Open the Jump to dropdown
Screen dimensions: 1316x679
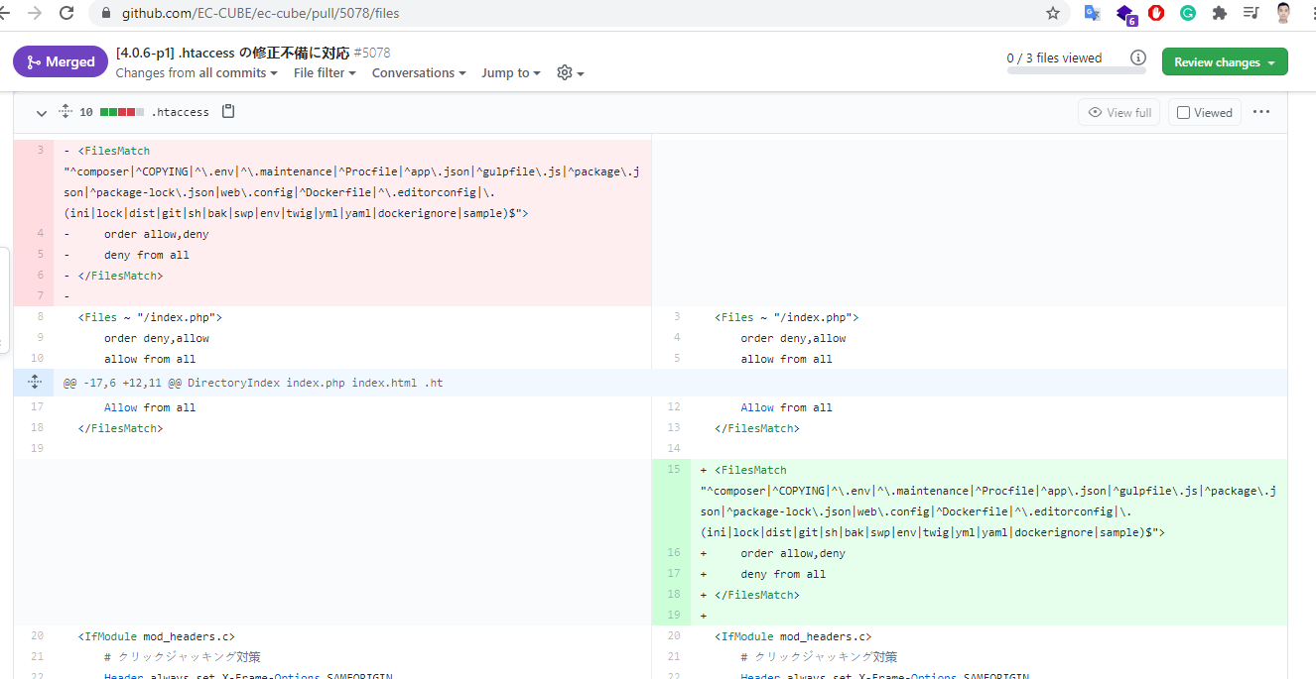[x=511, y=73]
